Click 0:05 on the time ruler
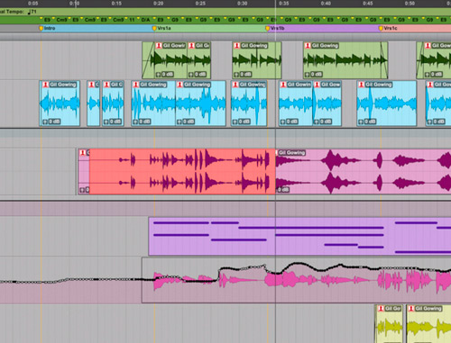This screenshot has width=451, height=343. click(32, 4)
